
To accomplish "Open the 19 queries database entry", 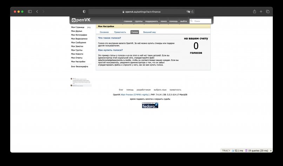I will coord(256,151).
